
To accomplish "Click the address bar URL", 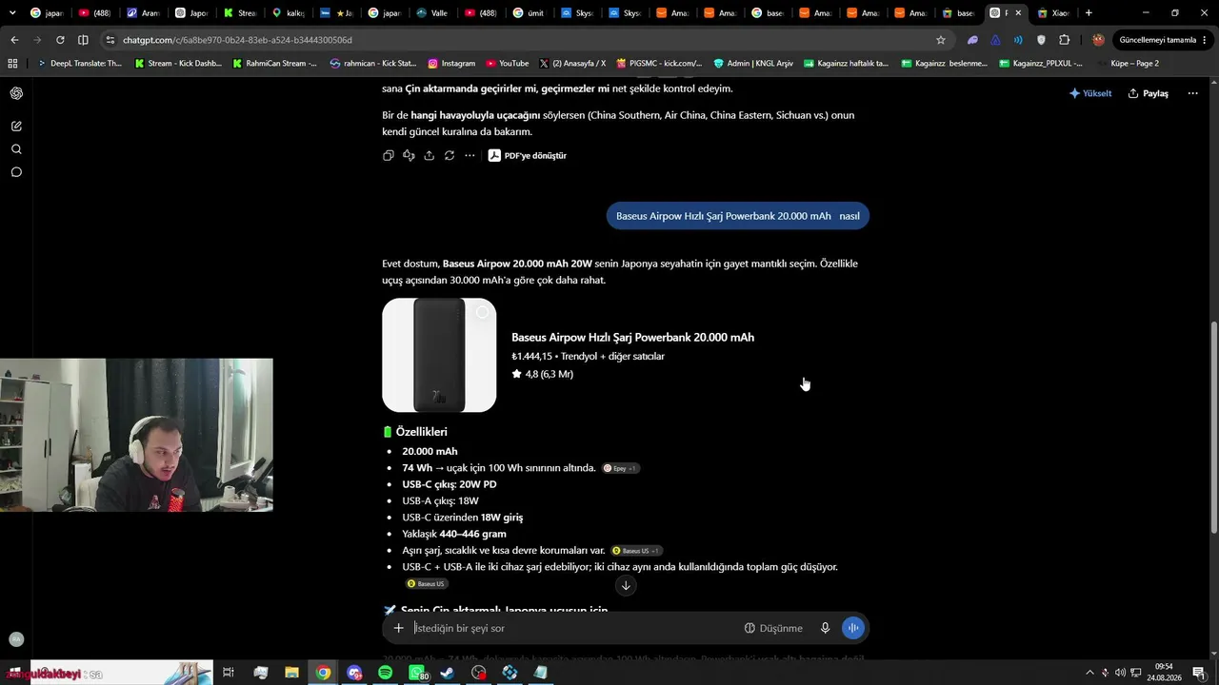I will click(237, 40).
